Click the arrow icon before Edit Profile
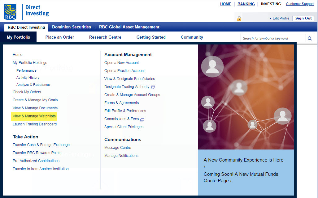Viewport: 318px width, 198px height. point(270,19)
